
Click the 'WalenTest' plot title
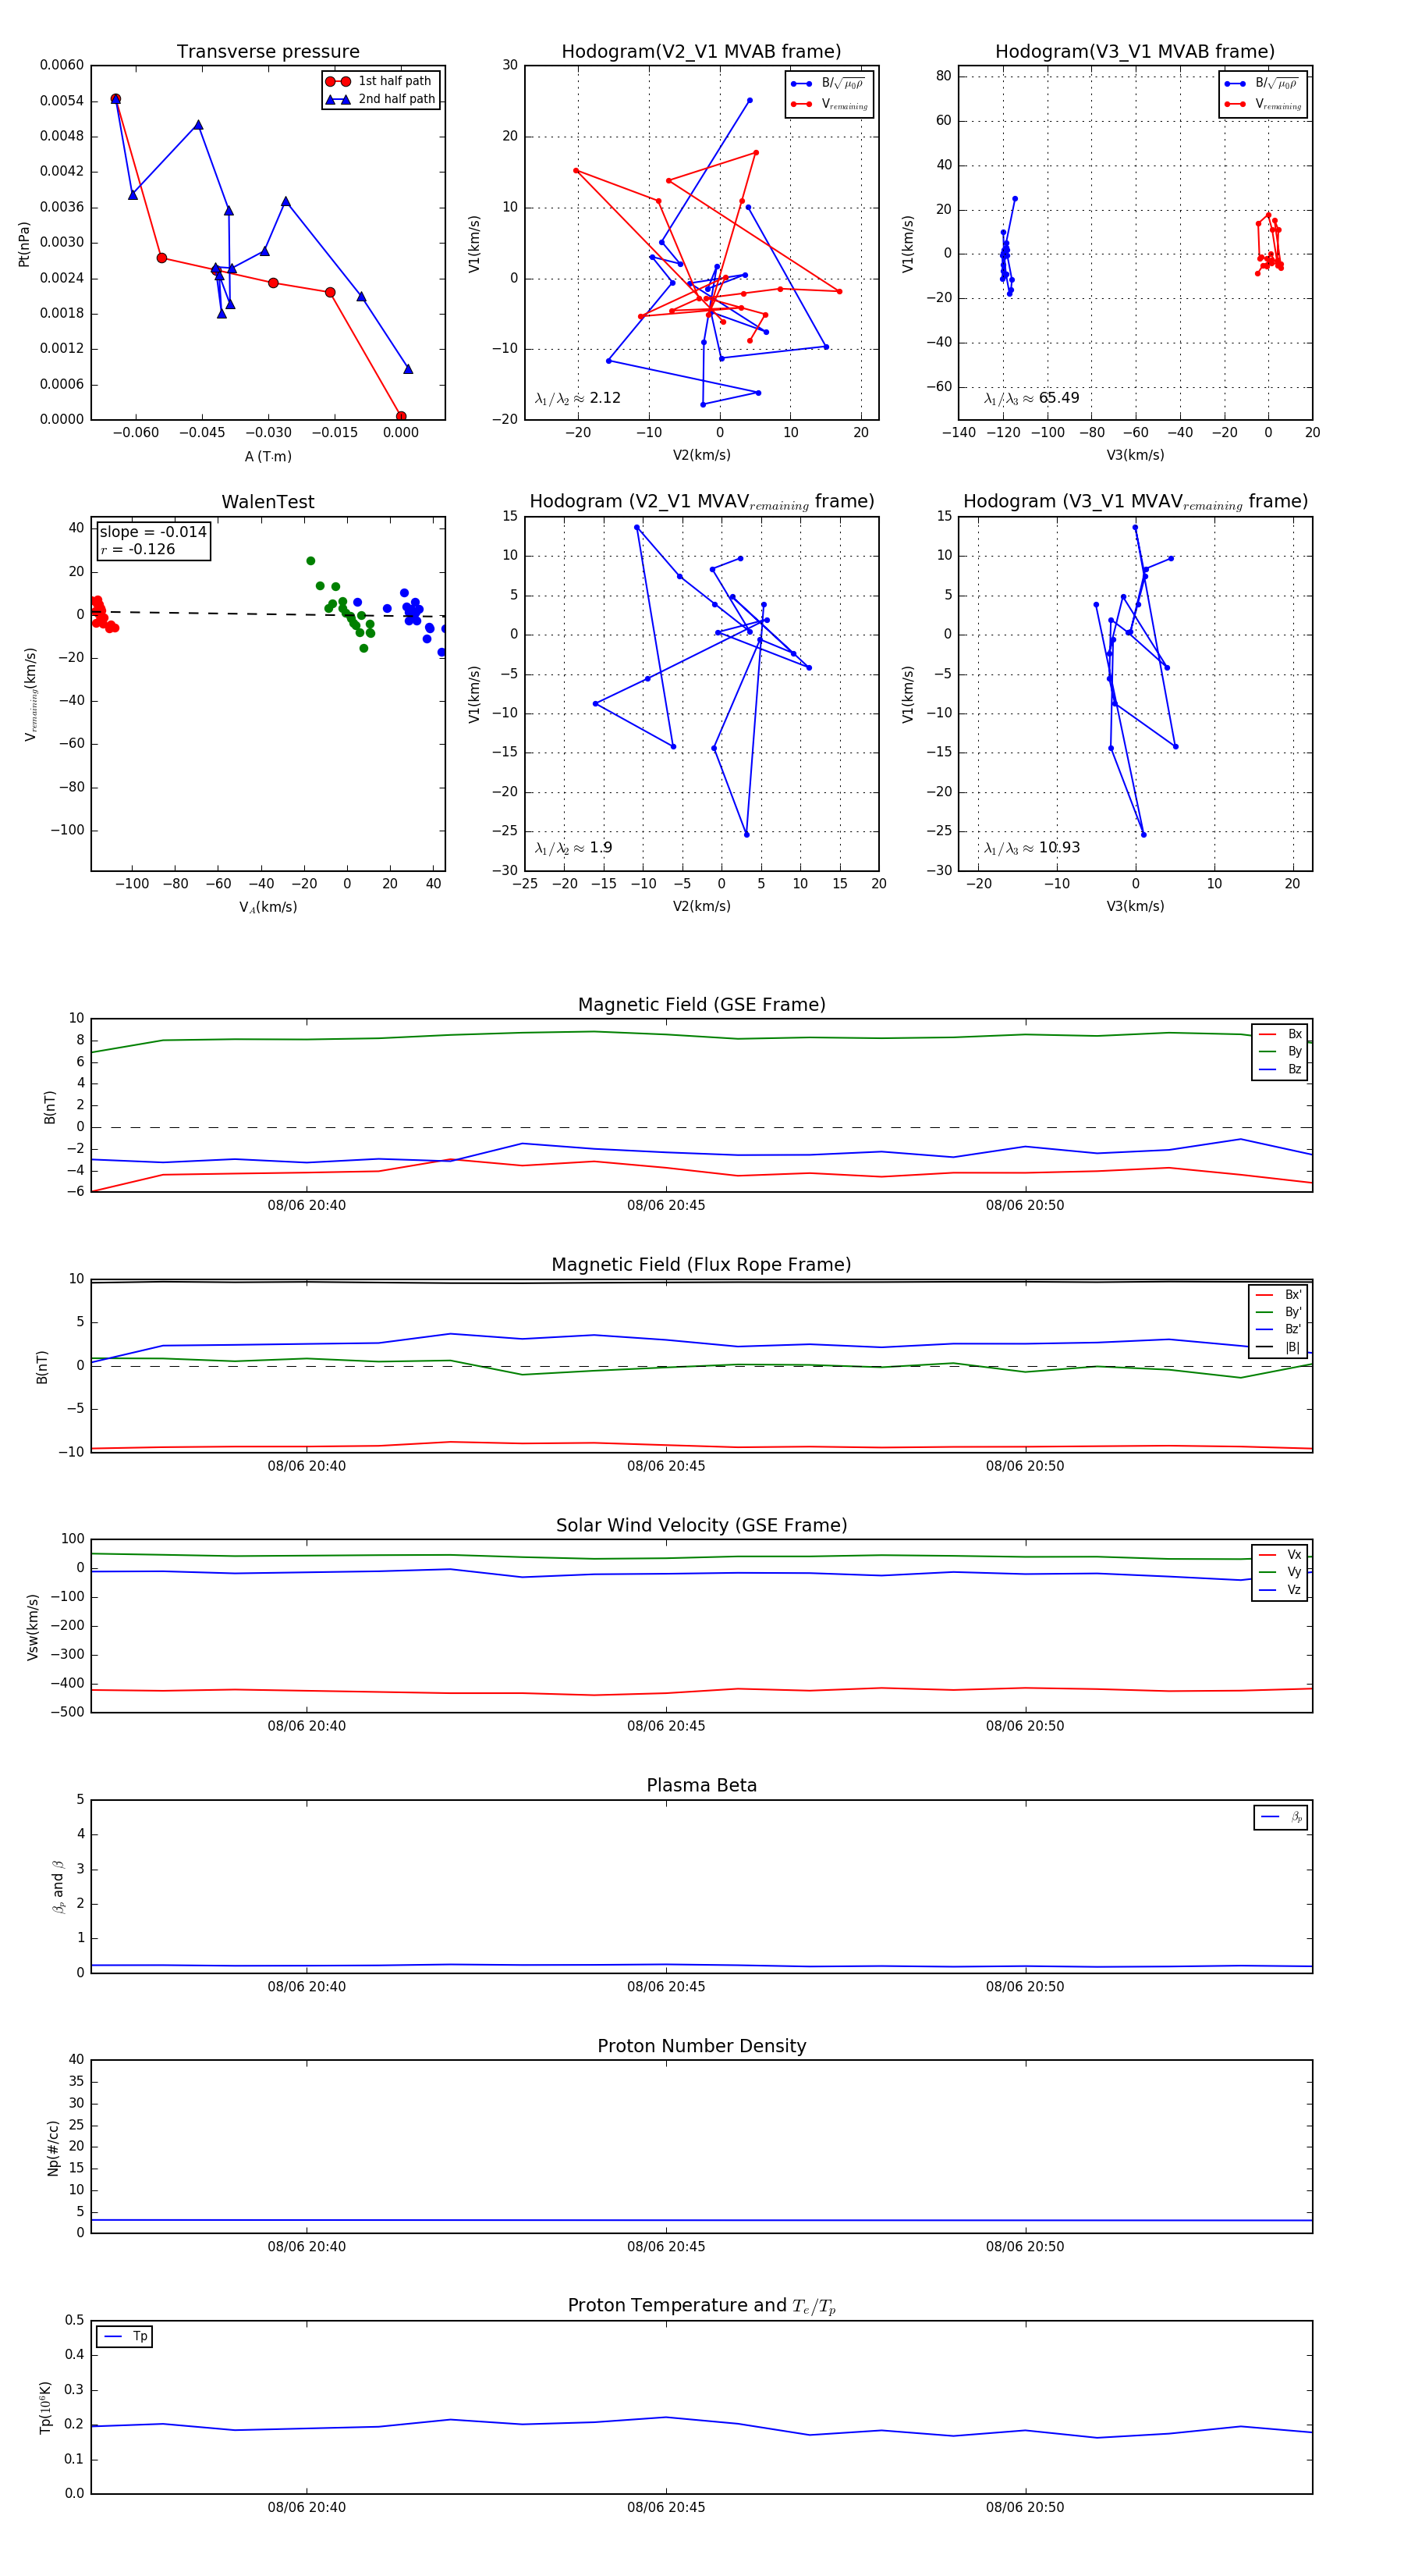click(268, 501)
